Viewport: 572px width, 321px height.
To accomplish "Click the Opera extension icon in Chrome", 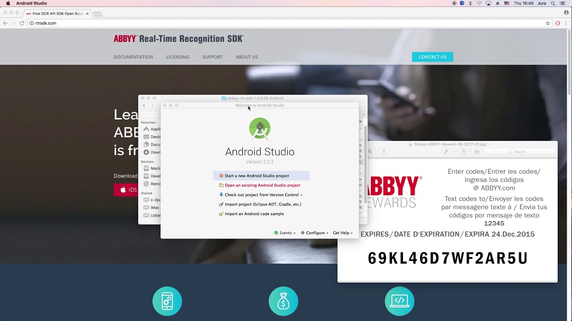I will click(558, 23).
